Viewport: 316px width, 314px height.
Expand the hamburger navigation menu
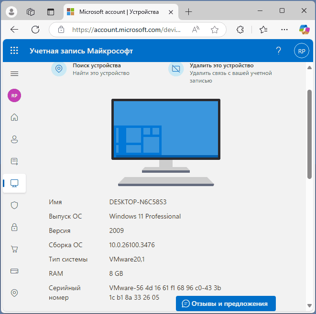pos(14,73)
